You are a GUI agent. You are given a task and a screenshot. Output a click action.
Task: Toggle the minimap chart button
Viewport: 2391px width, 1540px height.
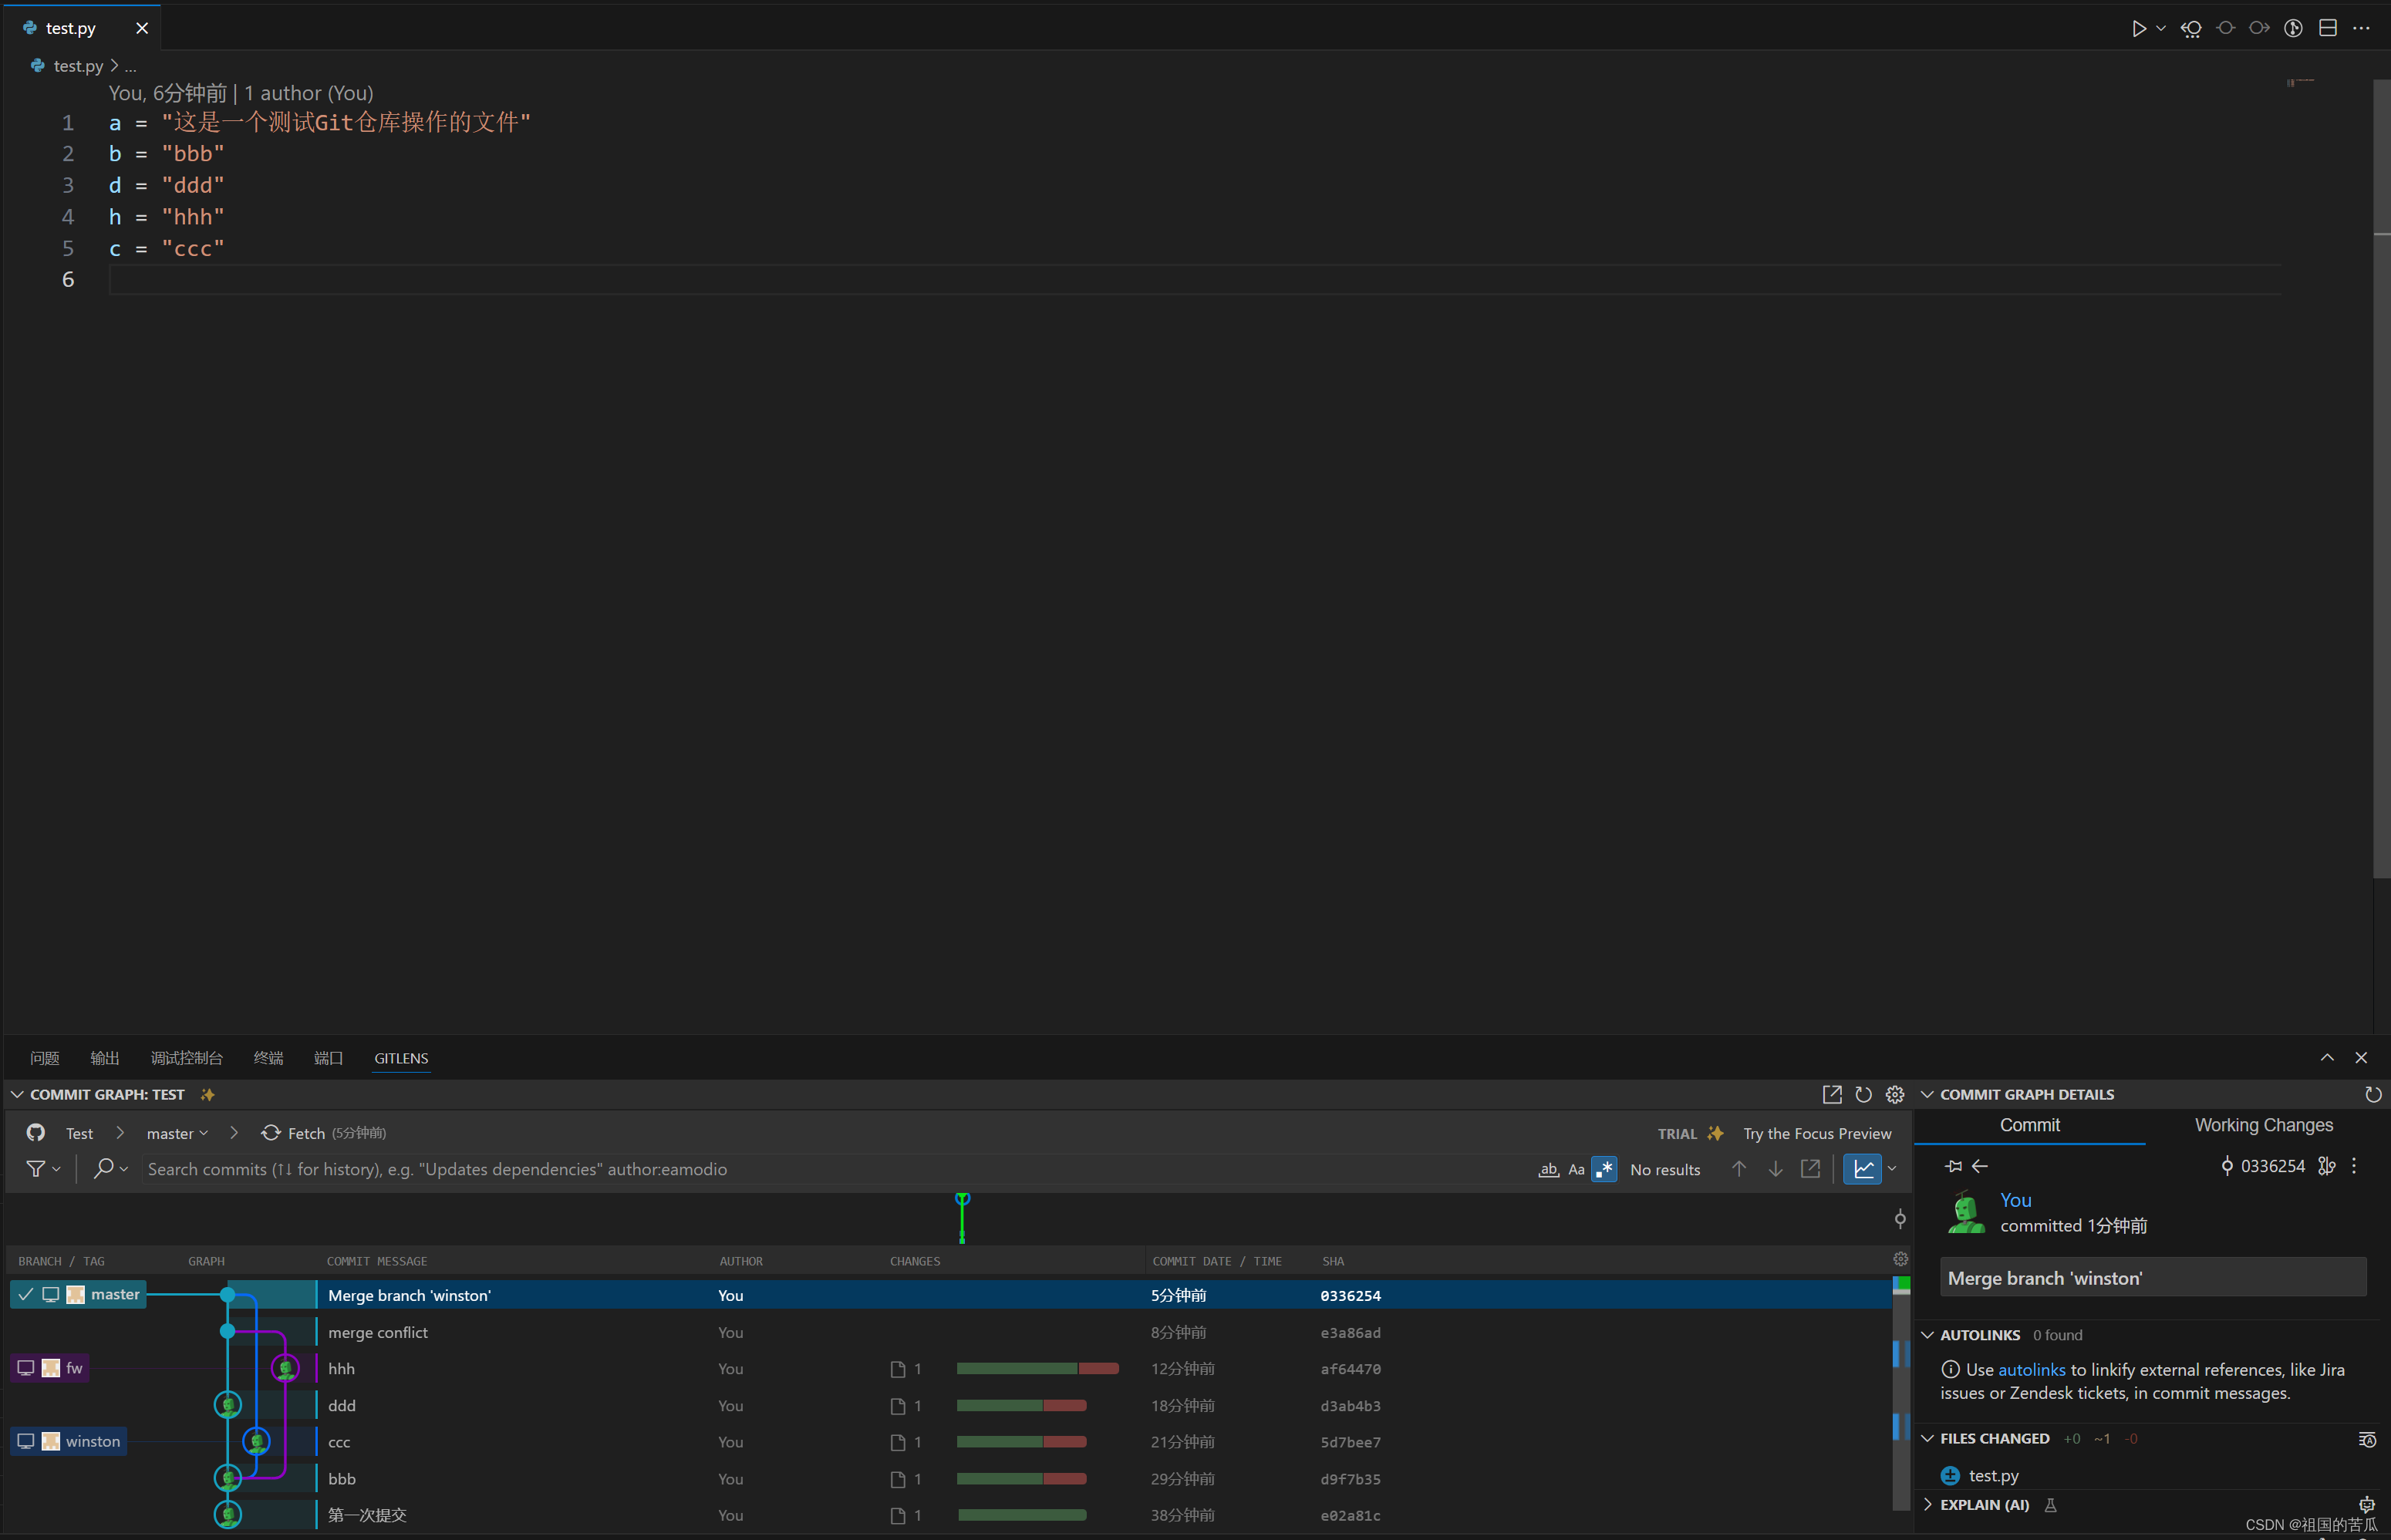[x=1863, y=1168]
